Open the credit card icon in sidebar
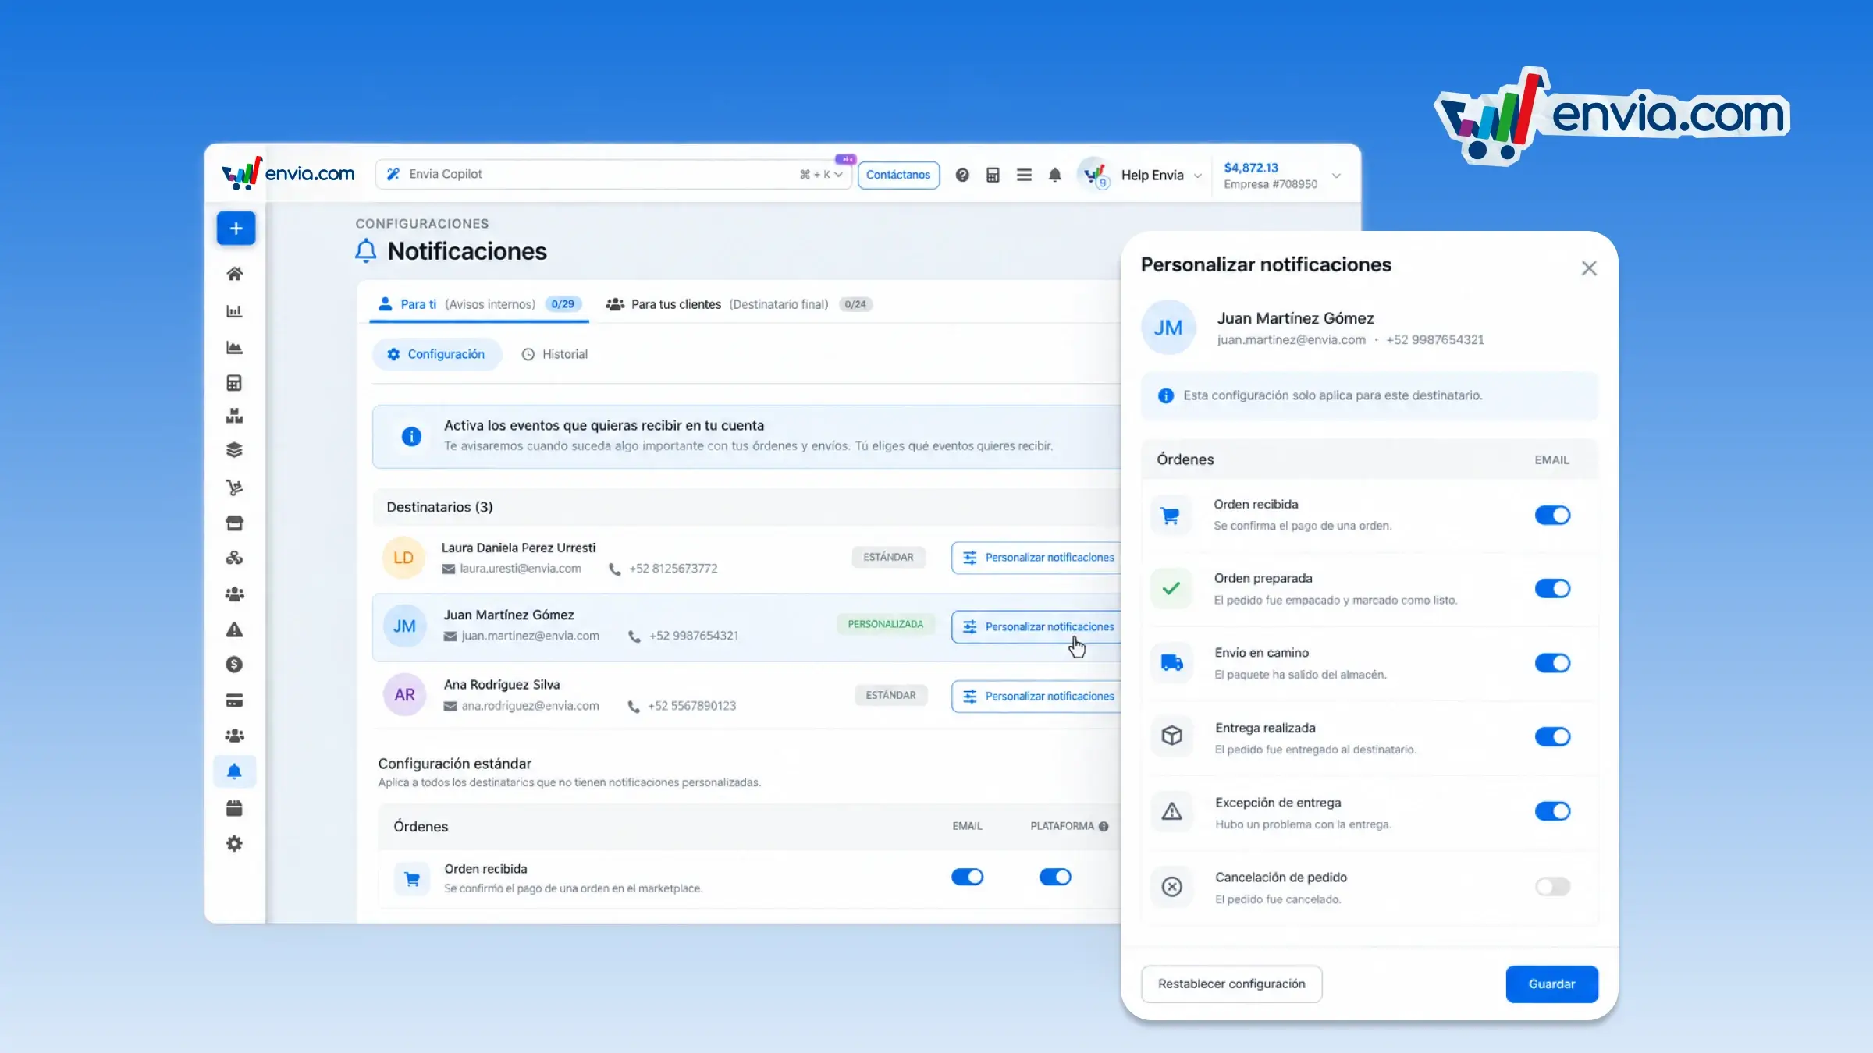 coord(234,700)
